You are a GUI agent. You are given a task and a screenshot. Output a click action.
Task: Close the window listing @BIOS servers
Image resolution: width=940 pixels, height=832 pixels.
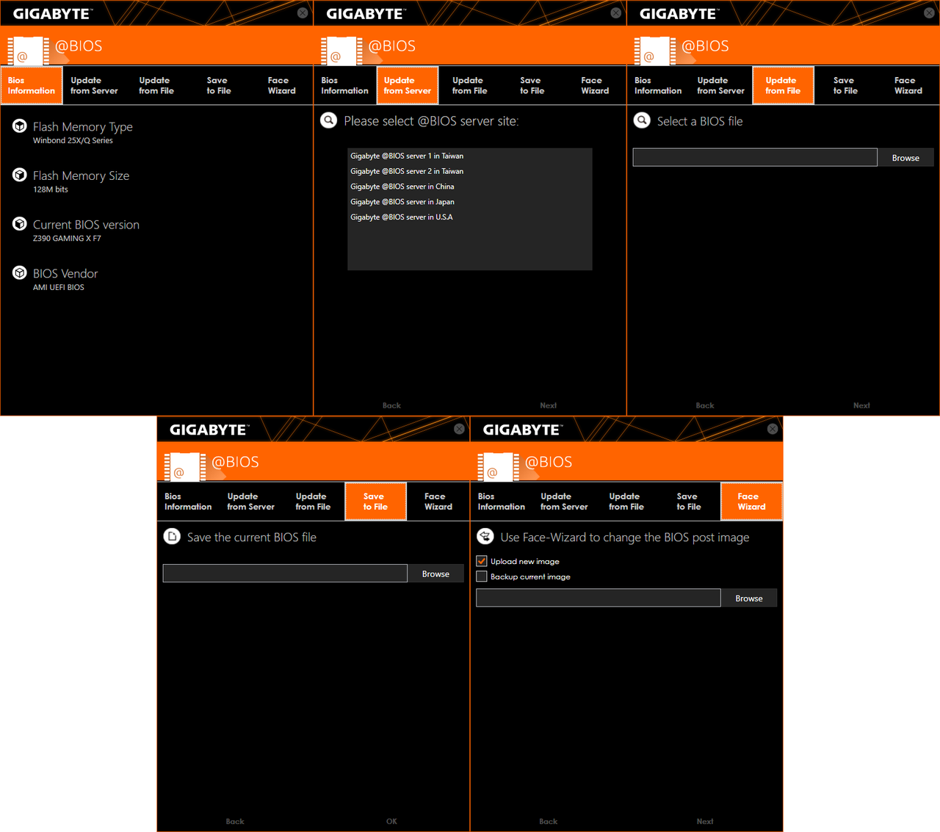coord(616,13)
